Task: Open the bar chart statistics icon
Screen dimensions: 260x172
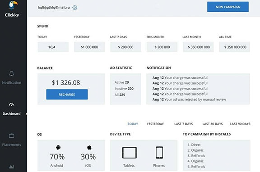Action: click(11, 167)
